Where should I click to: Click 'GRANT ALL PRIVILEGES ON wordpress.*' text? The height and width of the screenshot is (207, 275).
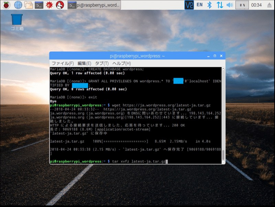pos(126,81)
